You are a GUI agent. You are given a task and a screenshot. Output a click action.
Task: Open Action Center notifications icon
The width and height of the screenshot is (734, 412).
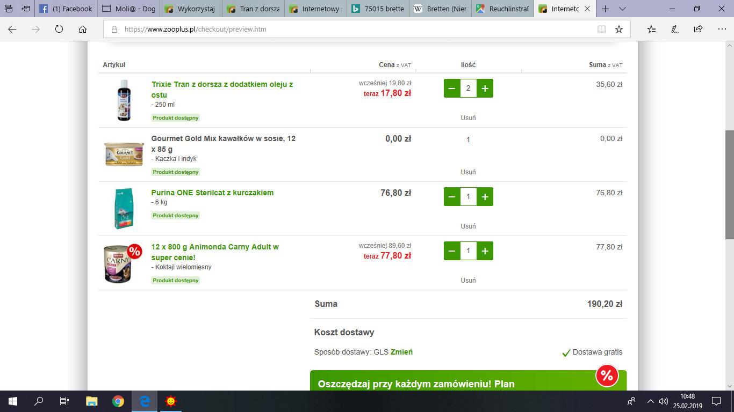point(716,401)
